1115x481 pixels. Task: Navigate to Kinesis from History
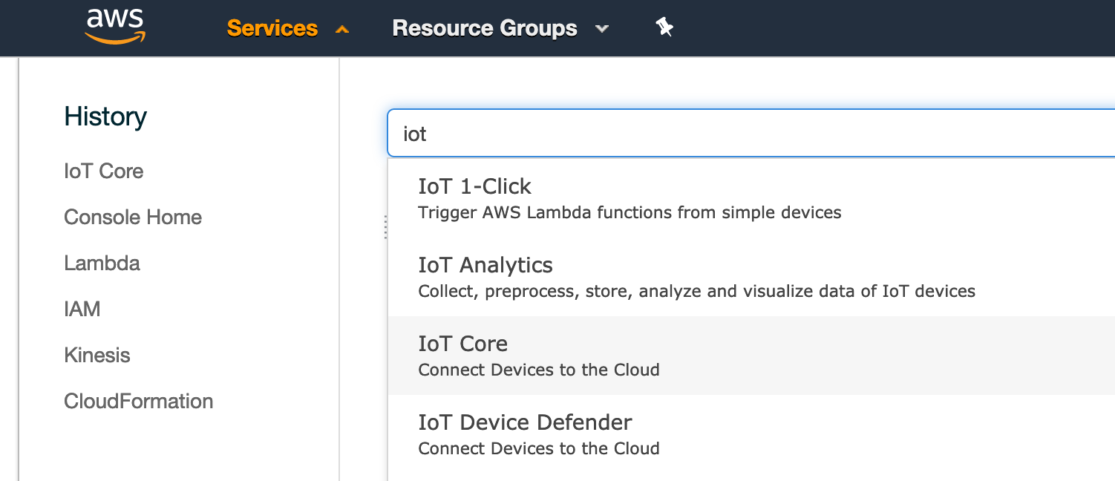click(97, 356)
